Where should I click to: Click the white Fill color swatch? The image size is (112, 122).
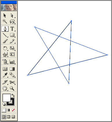pyautogui.click(x=7, y=98)
